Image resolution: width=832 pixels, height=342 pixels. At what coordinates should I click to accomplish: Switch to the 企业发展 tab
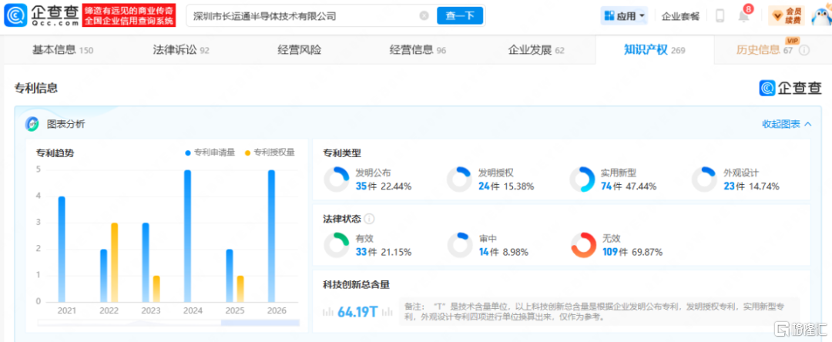point(536,50)
